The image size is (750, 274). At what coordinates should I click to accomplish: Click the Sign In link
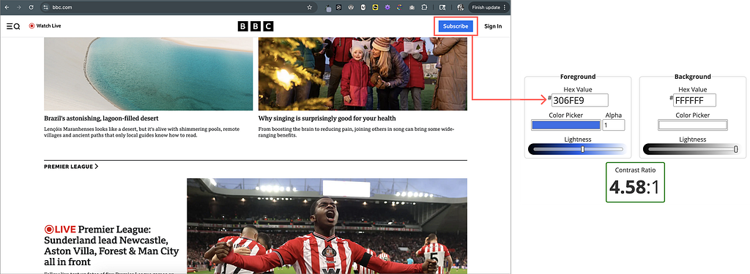tap(493, 26)
